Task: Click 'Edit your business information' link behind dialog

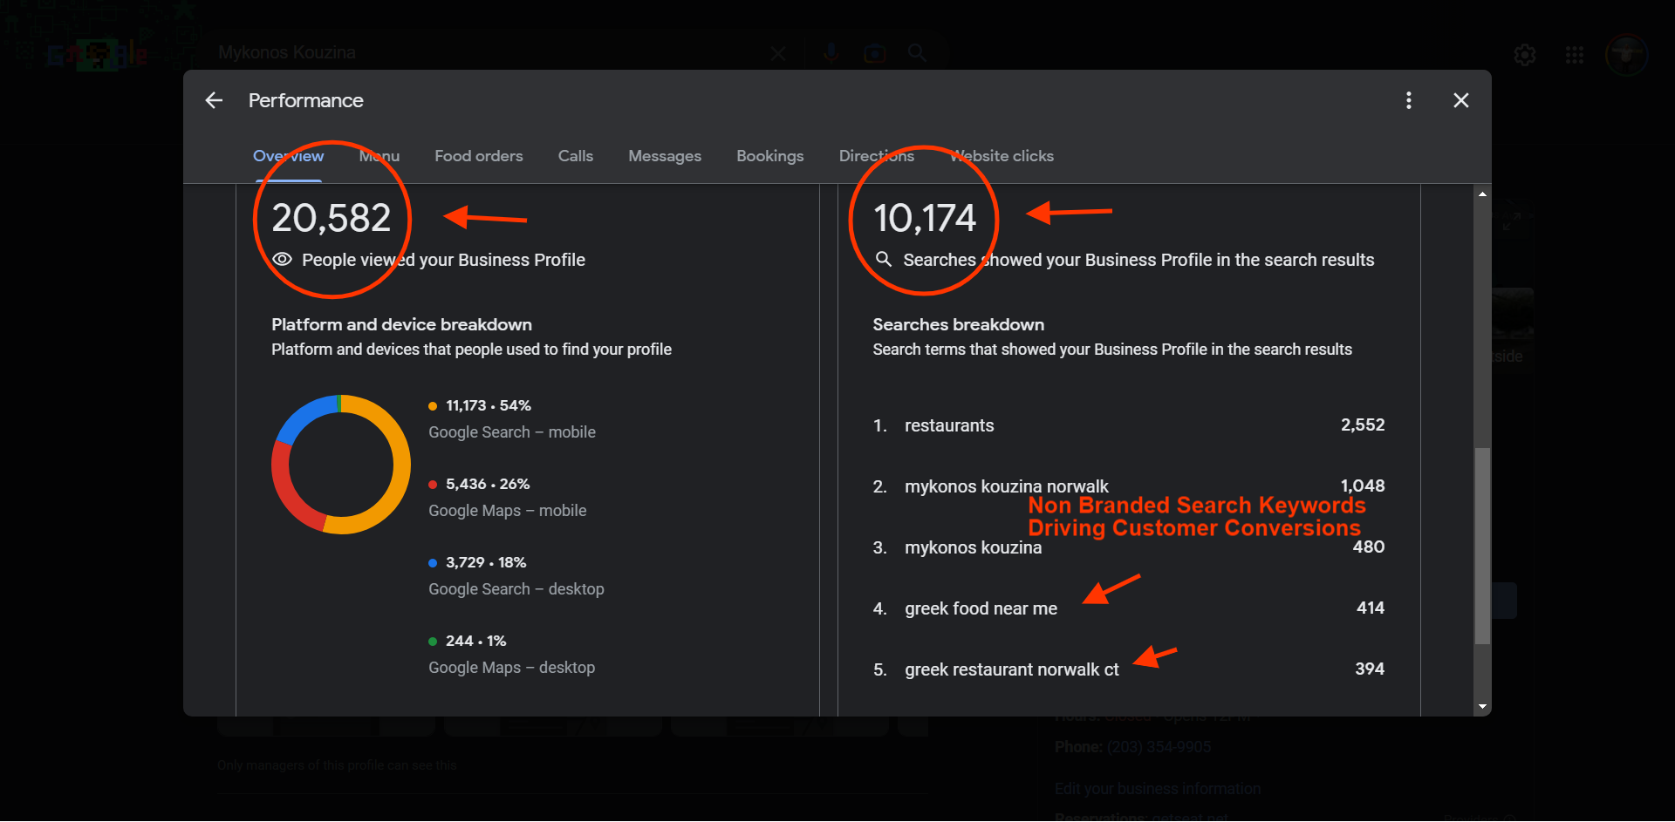Action: [x=1158, y=789]
